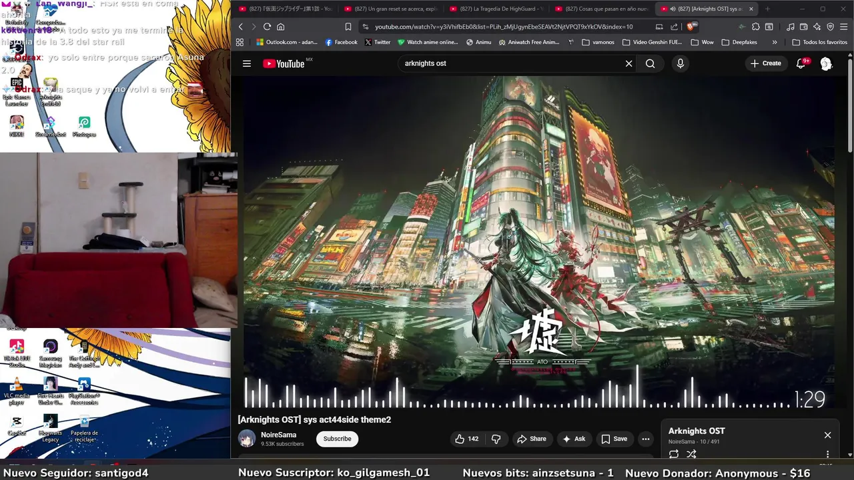This screenshot has width=854, height=480.
Task: Open the Streamer.bot desktop shortcut
Action: (x=51, y=126)
